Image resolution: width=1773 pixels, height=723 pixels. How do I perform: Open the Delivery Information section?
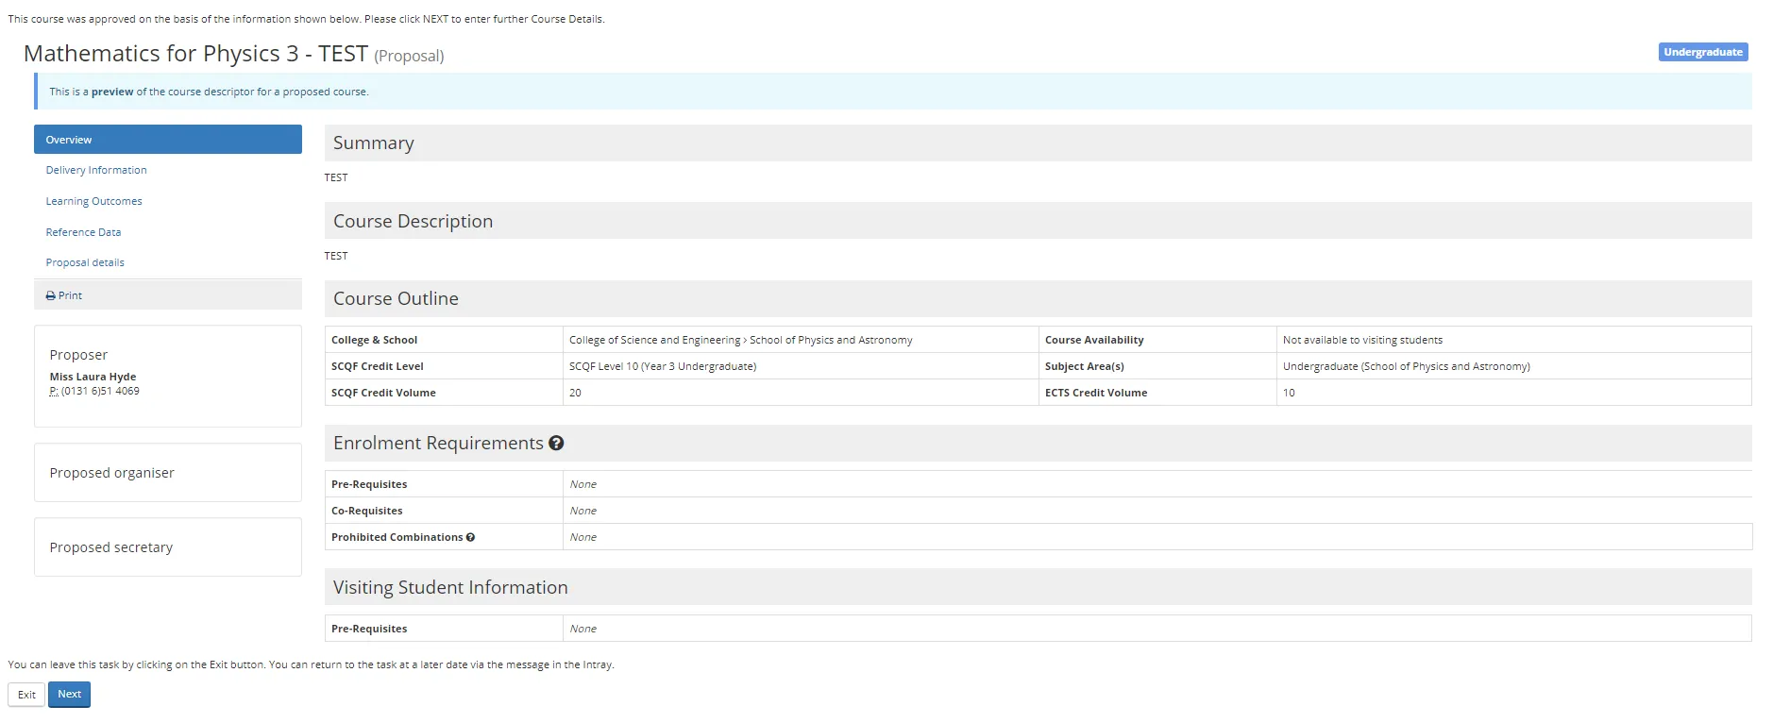(x=96, y=170)
